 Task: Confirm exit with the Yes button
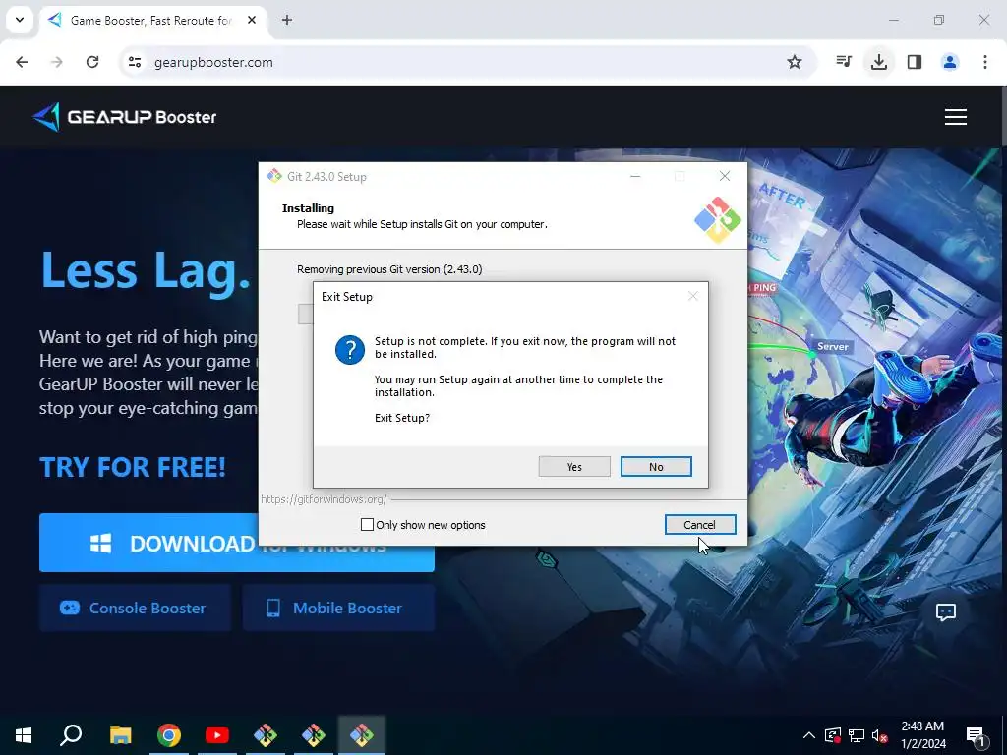(x=574, y=467)
